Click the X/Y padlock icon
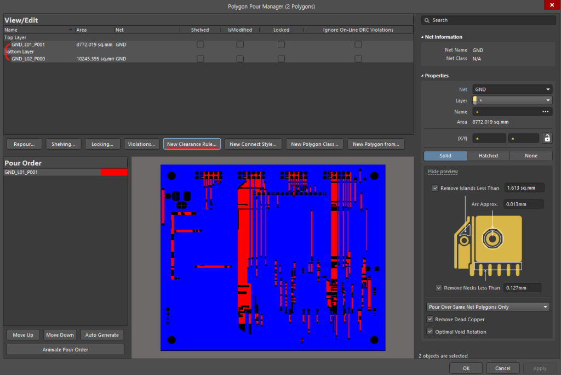The height and width of the screenshot is (375, 561). [x=547, y=138]
